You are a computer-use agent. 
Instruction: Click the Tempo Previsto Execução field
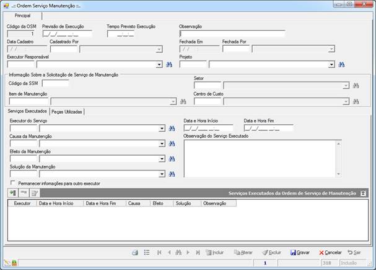121,34
